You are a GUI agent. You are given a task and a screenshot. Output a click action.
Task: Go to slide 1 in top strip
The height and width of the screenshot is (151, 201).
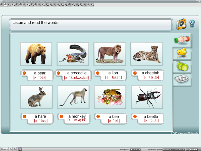click(2, 5)
